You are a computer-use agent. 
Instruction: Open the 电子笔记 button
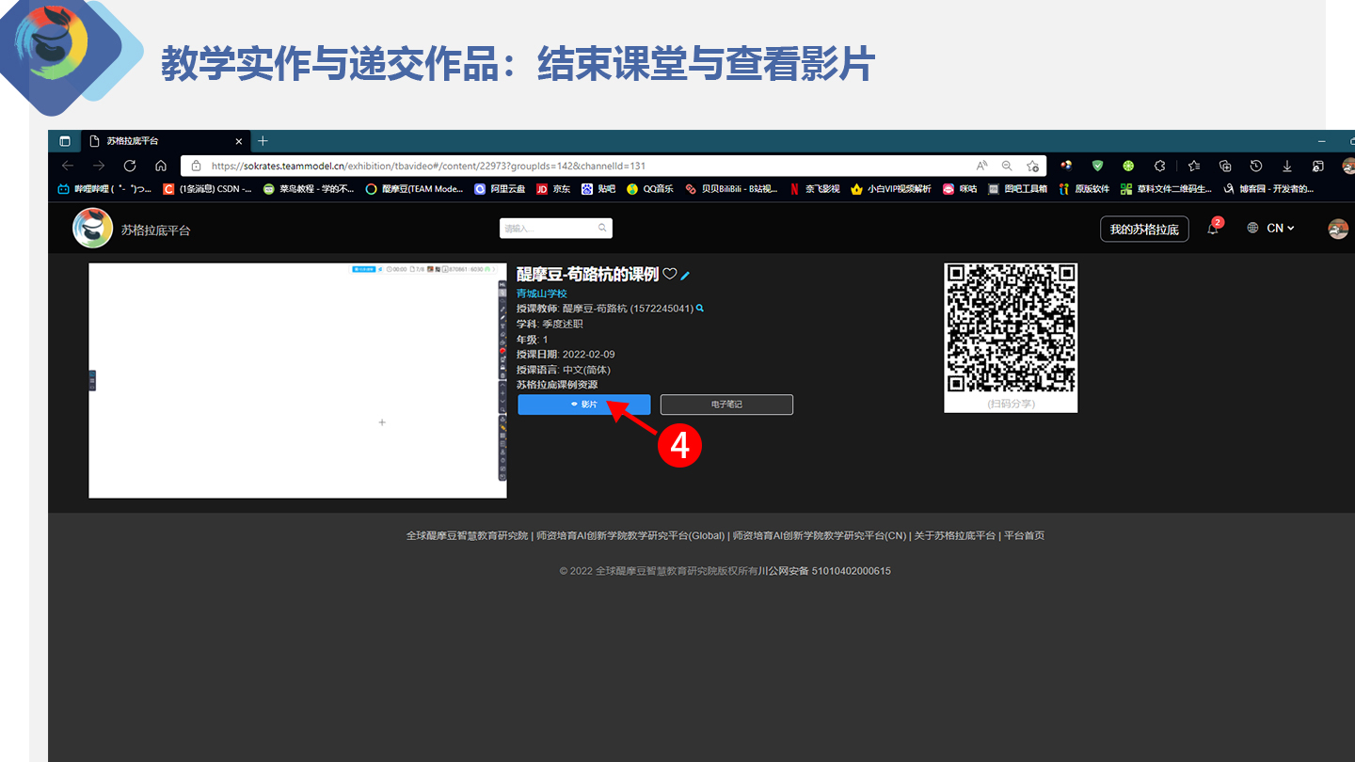726,405
